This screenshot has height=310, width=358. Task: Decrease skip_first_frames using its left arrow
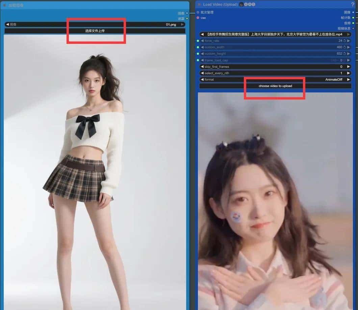click(202, 66)
